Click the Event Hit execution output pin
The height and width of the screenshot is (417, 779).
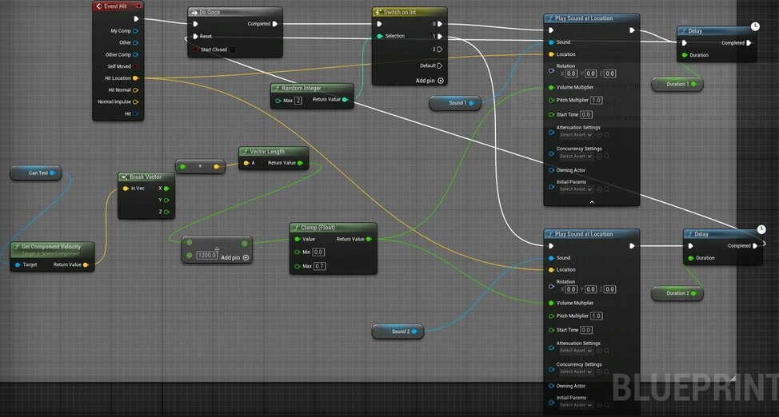coord(136,19)
